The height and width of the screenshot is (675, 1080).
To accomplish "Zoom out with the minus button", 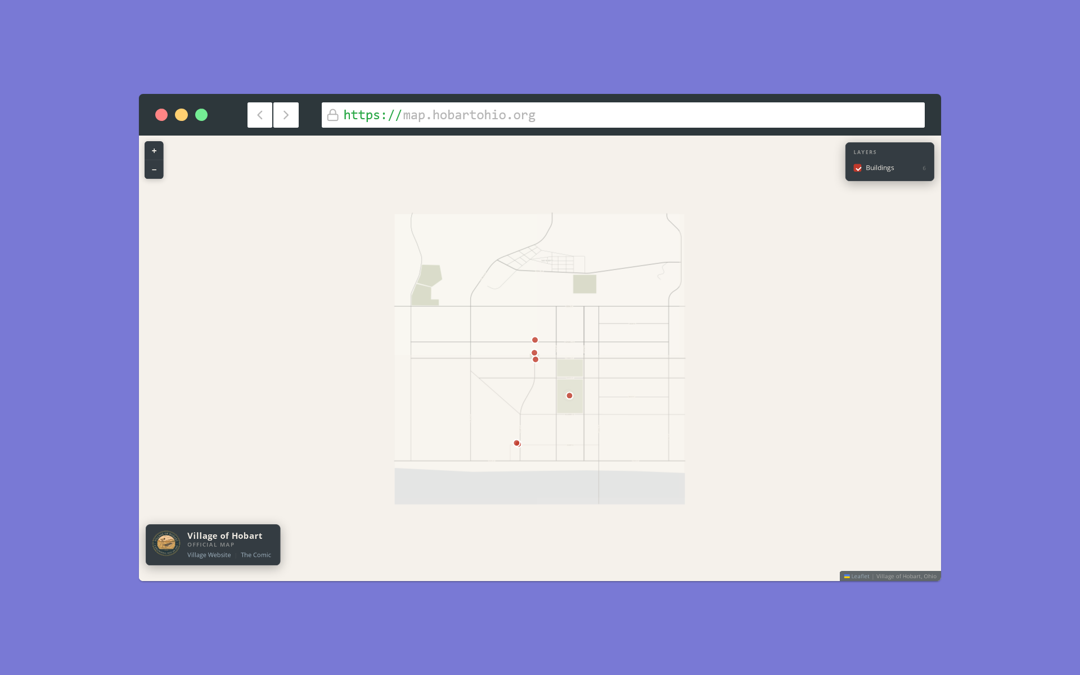I will click(154, 169).
